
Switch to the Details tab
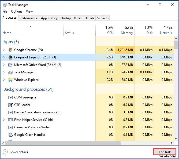click(x=89, y=18)
